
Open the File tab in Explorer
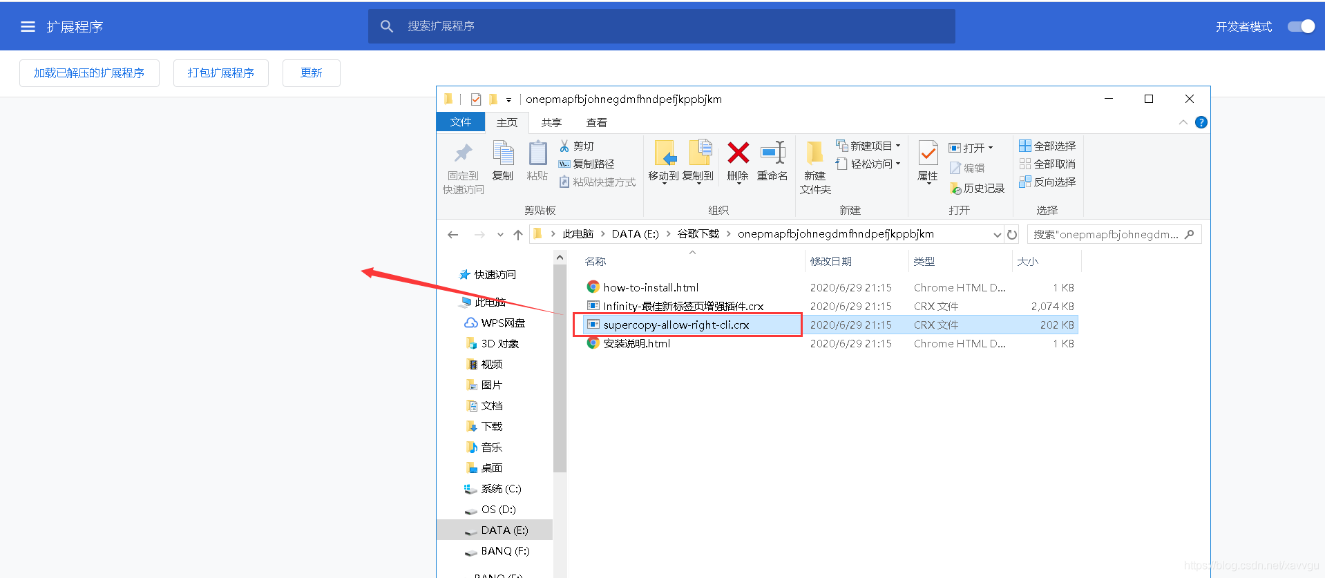tap(460, 122)
